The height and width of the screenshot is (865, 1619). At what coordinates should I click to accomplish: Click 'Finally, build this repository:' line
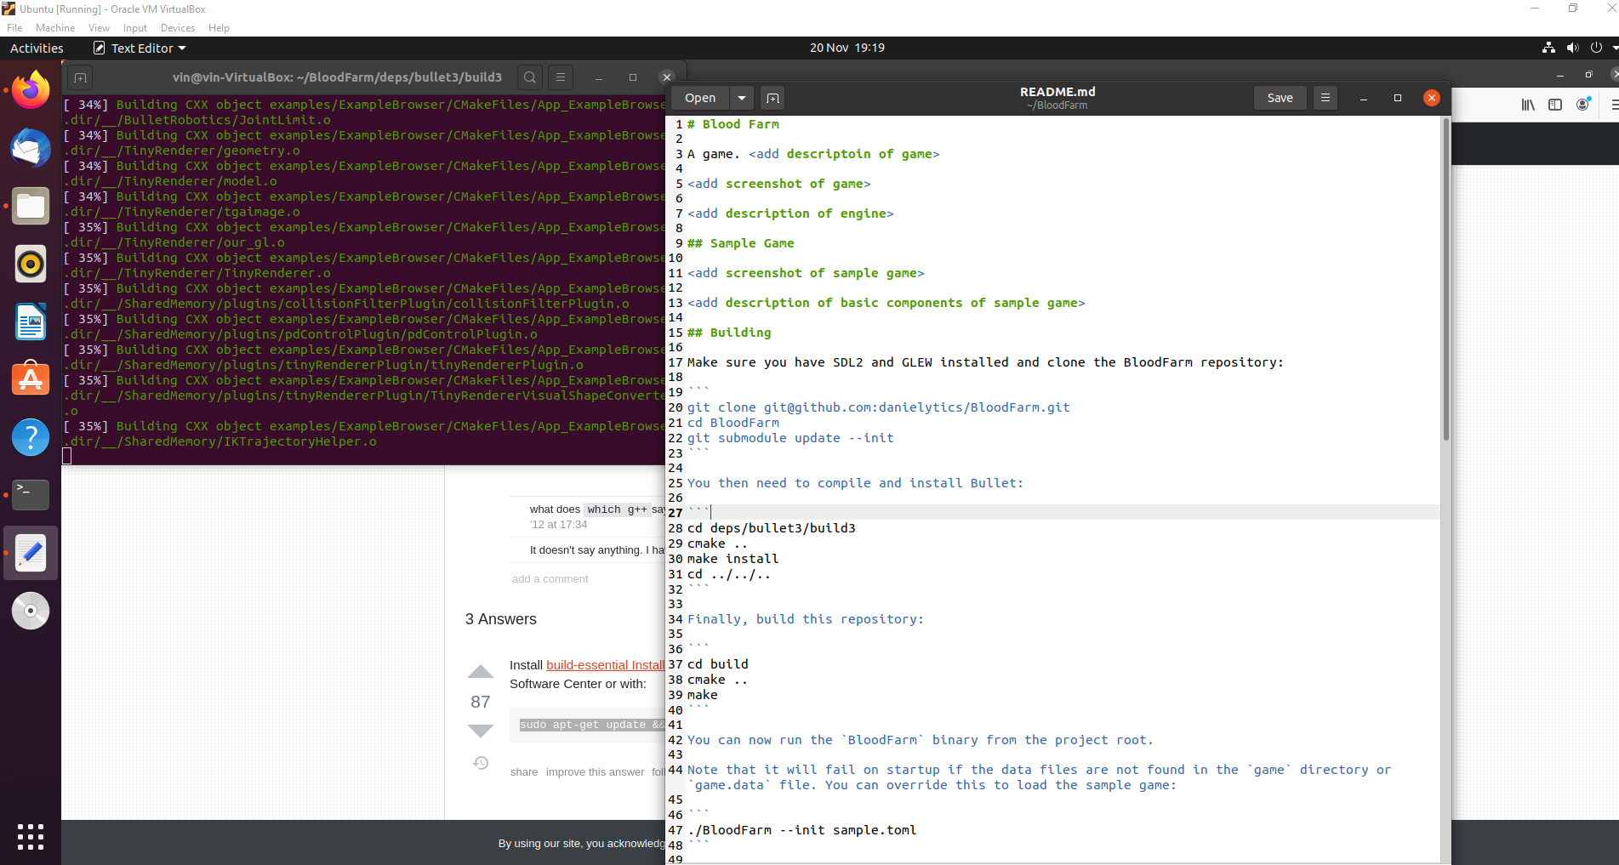805,619
